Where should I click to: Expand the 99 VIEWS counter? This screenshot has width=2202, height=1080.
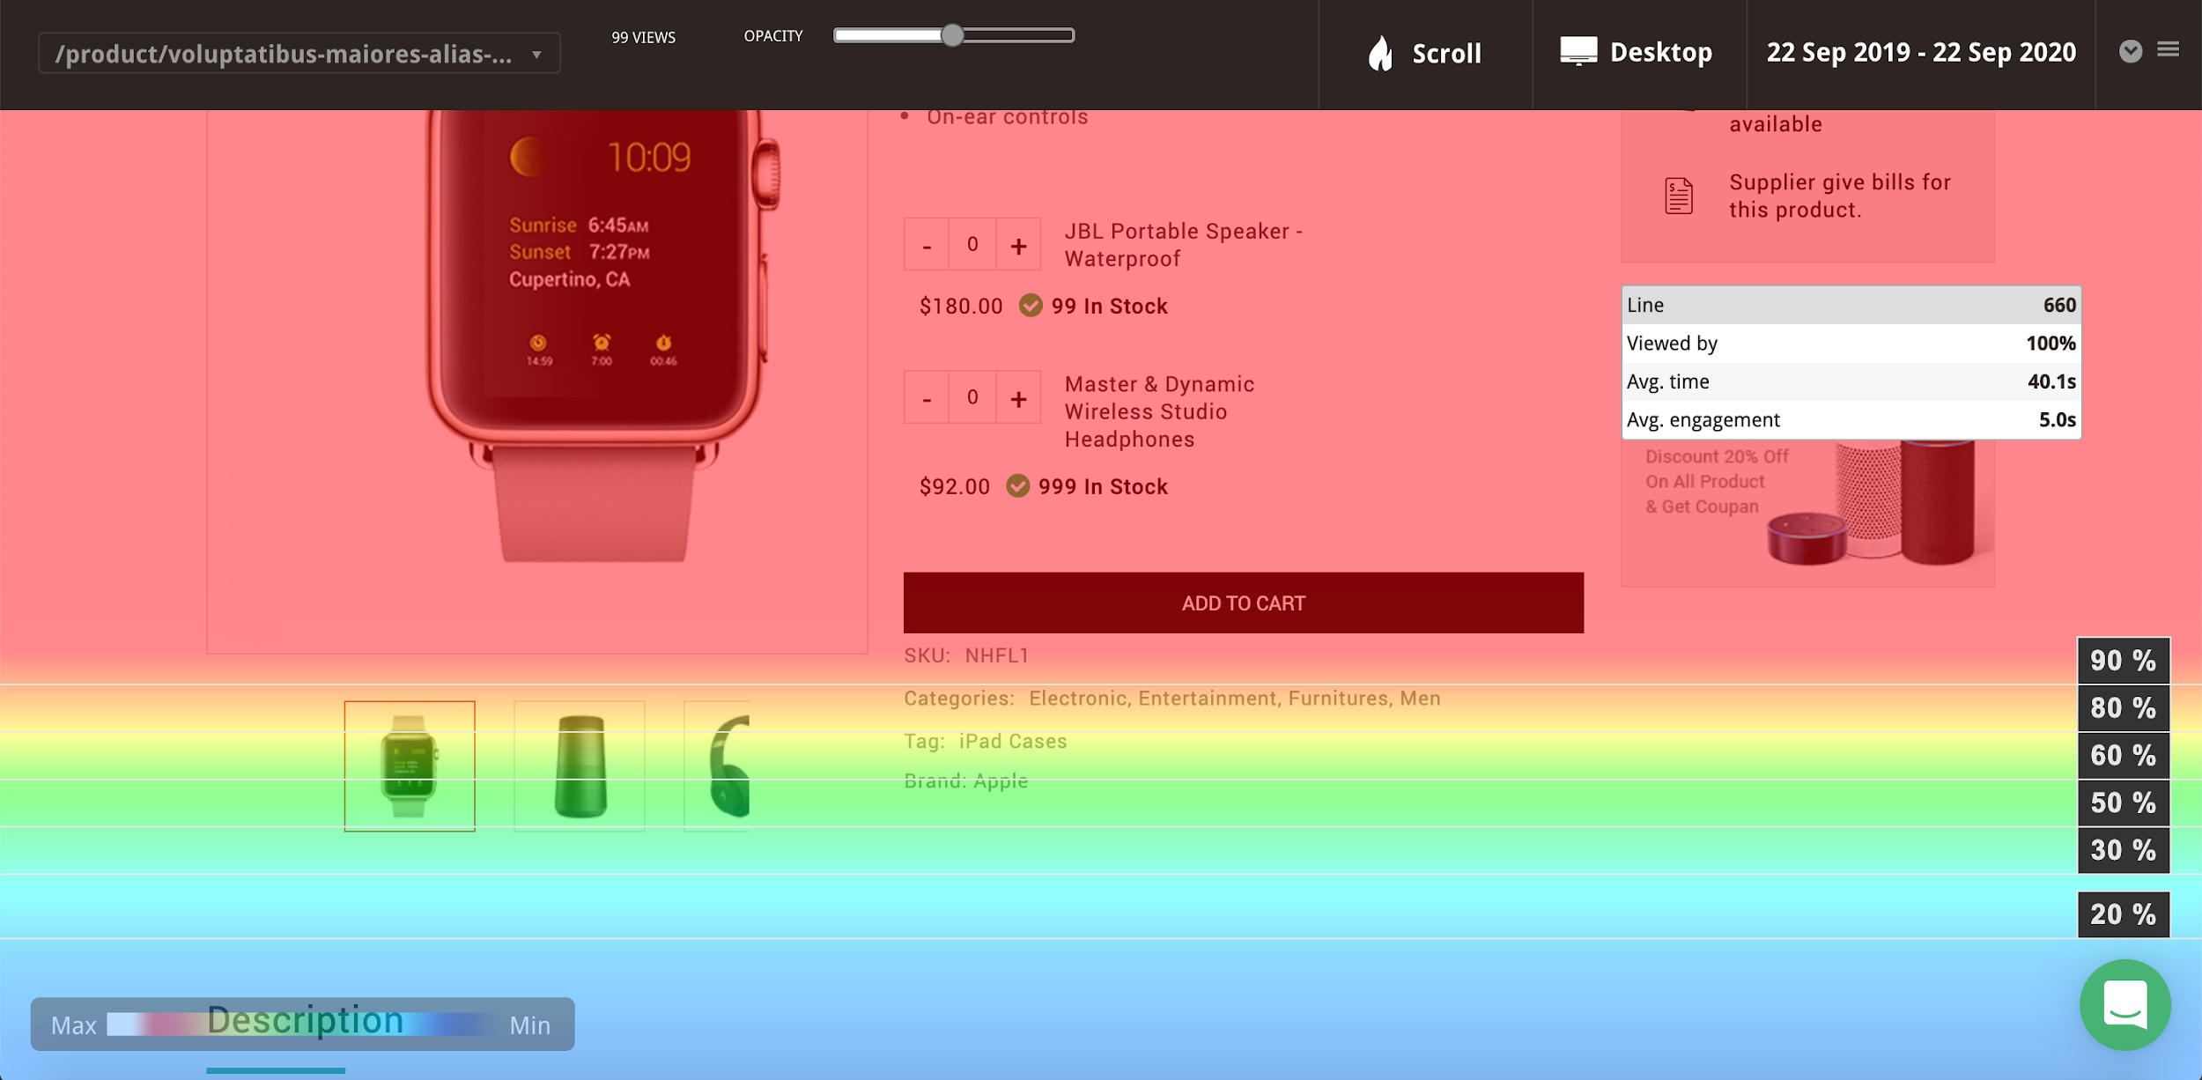[x=643, y=38]
